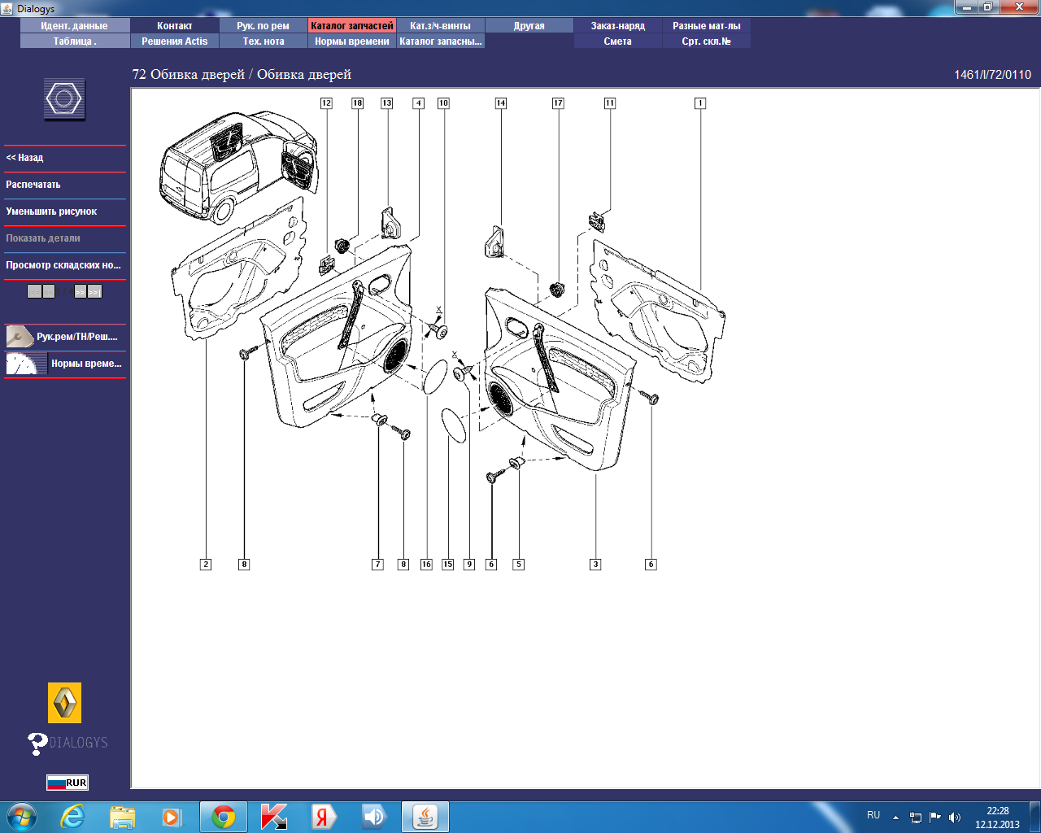Open repair manual wrench icon

pos(20,336)
